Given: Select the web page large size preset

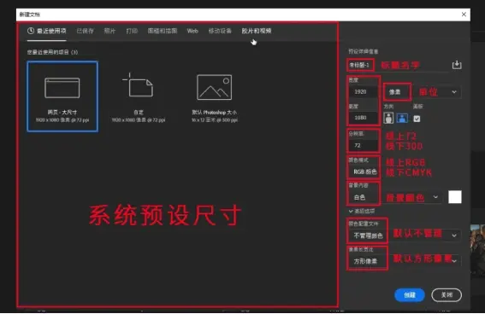Looking at the screenshot, I should click(62, 96).
